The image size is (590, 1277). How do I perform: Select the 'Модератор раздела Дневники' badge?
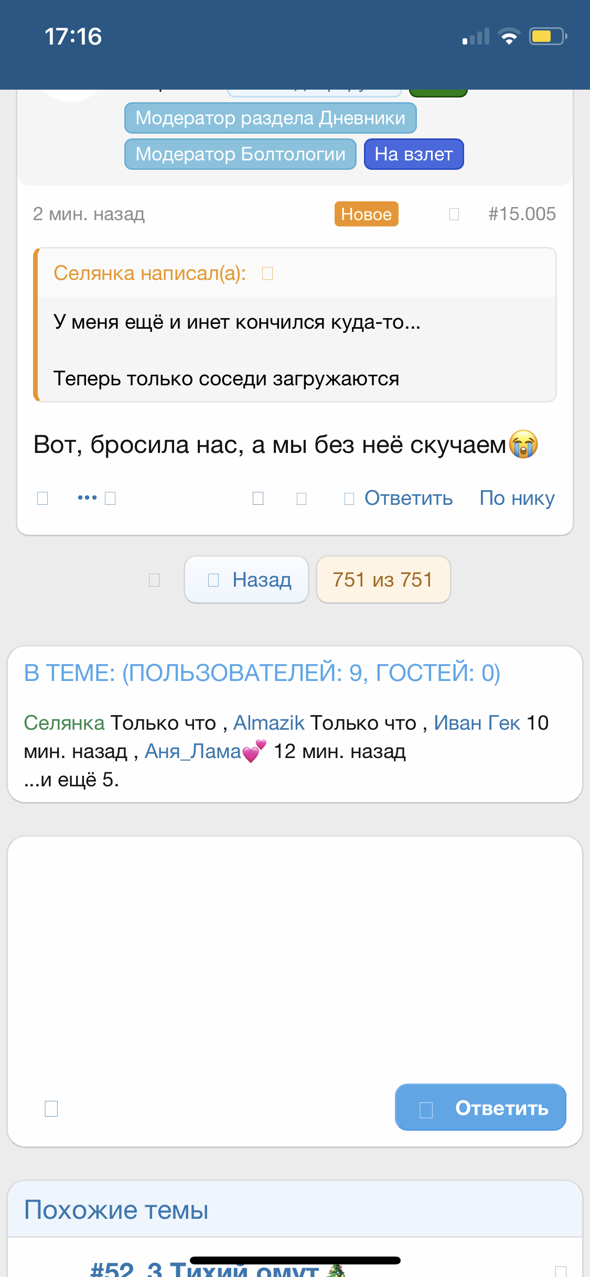click(x=270, y=118)
